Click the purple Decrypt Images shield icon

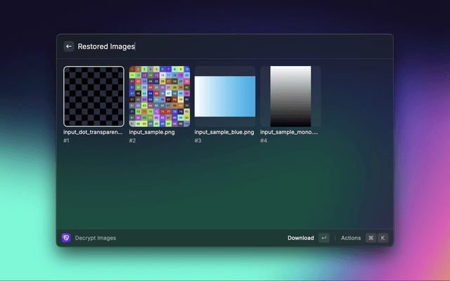coord(66,238)
